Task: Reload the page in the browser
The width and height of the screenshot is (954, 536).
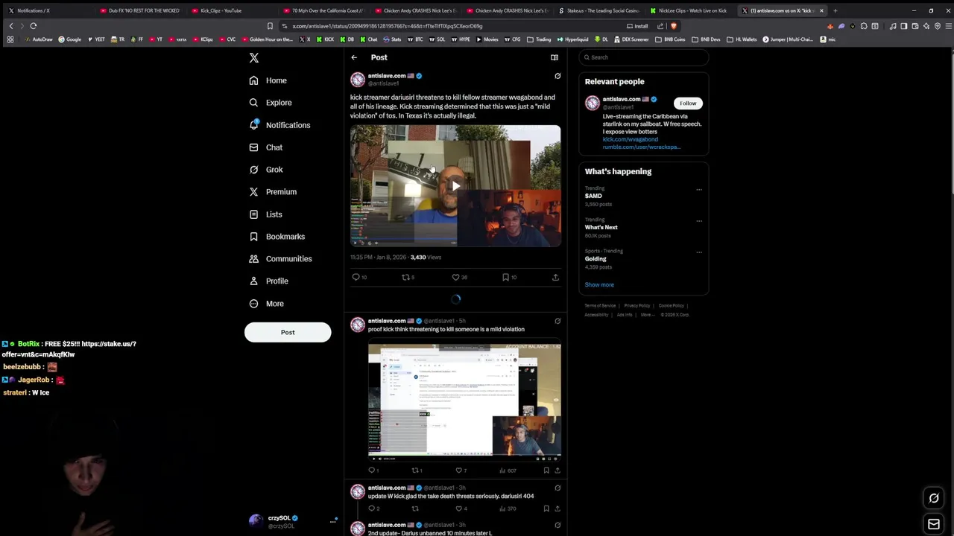Action: pos(34,26)
